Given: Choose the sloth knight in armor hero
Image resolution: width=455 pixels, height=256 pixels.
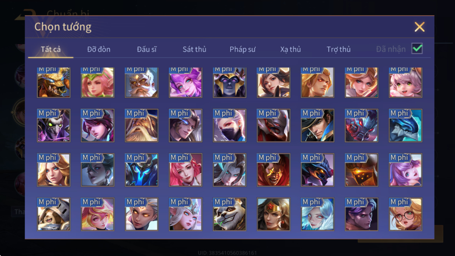Looking at the screenshot, I should point(54,214).
